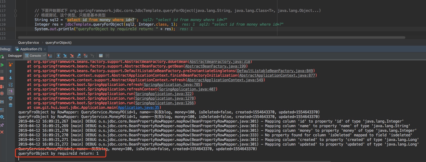Viewport: 426px width, 162px height.
Task: Toggle scroll to end of console
Action: coord(11,92)
